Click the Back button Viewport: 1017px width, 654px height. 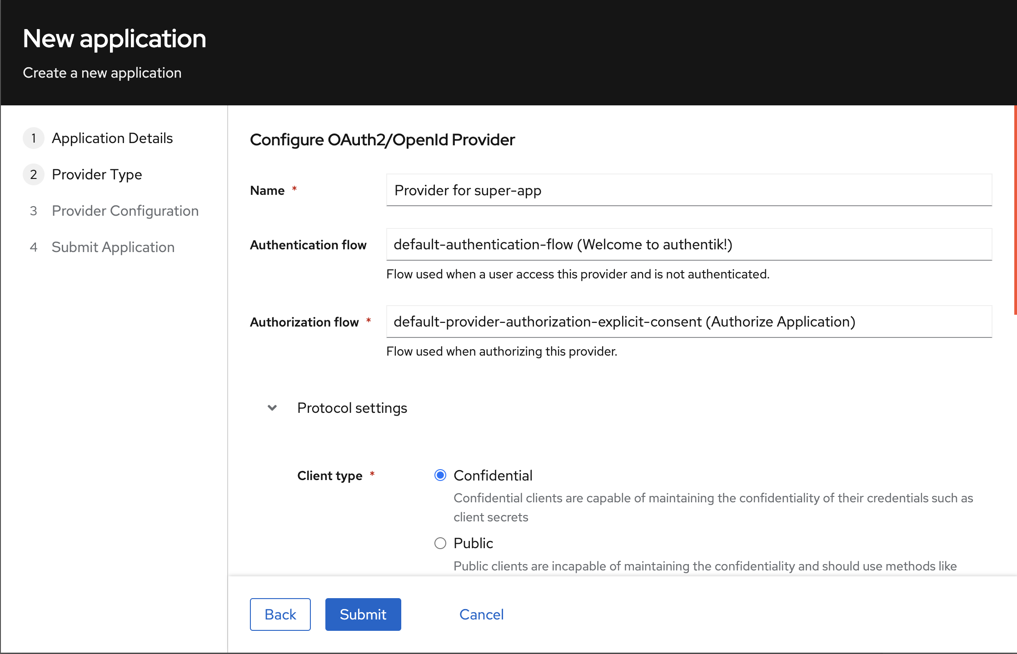pos(280,614)
